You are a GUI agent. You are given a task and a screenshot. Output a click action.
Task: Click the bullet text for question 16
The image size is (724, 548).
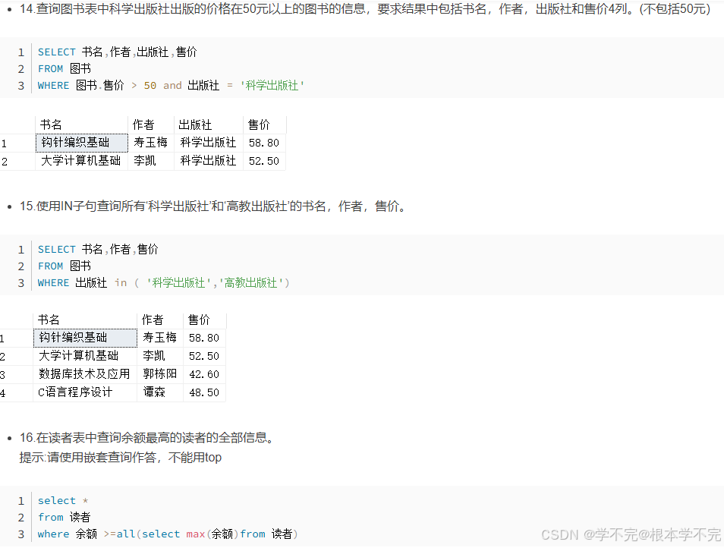point(144,437)
